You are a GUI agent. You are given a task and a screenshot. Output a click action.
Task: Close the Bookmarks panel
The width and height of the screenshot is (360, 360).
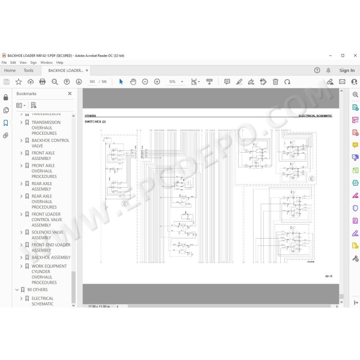point(70,94)
